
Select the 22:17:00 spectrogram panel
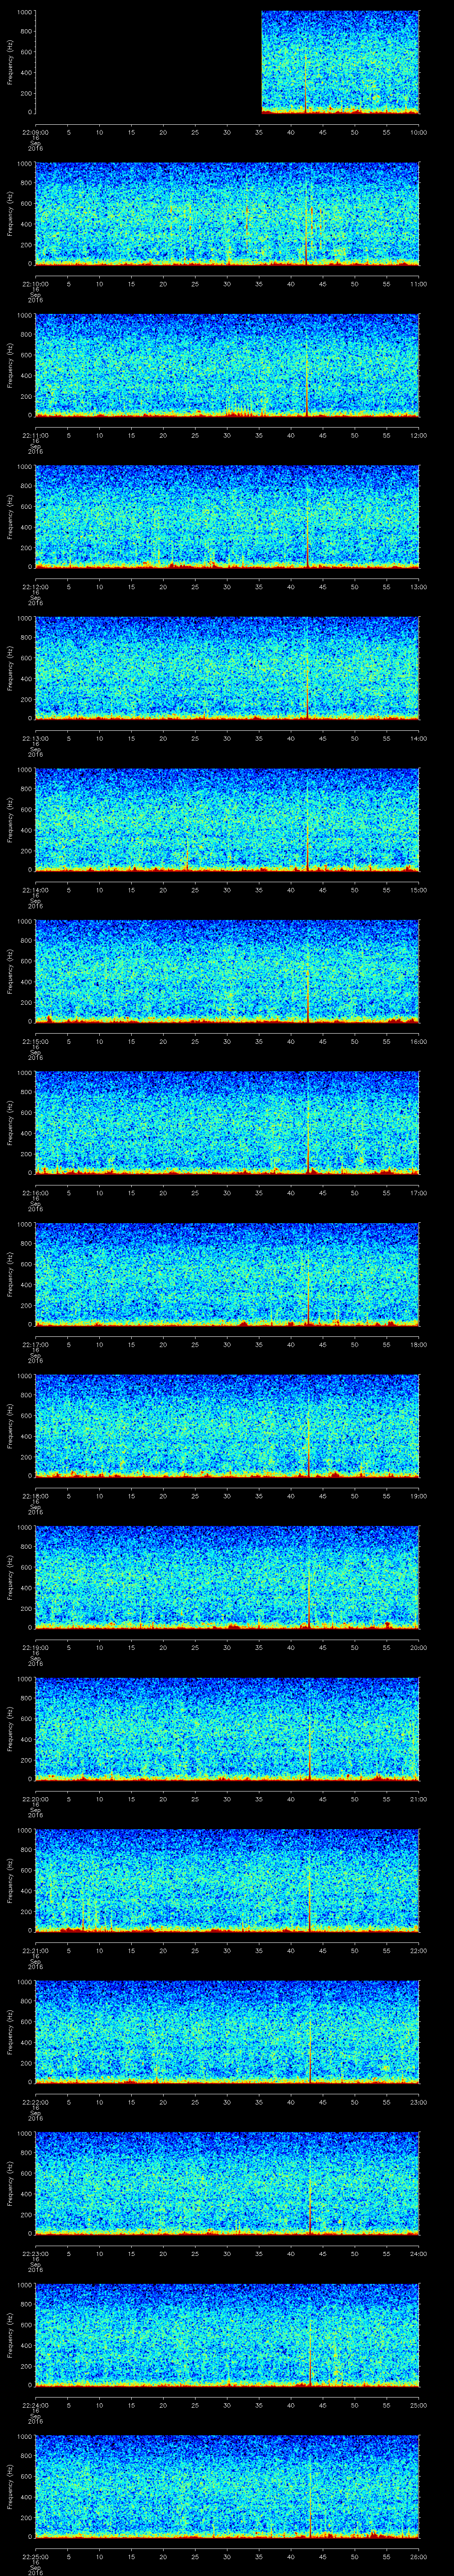(227, 1273)
